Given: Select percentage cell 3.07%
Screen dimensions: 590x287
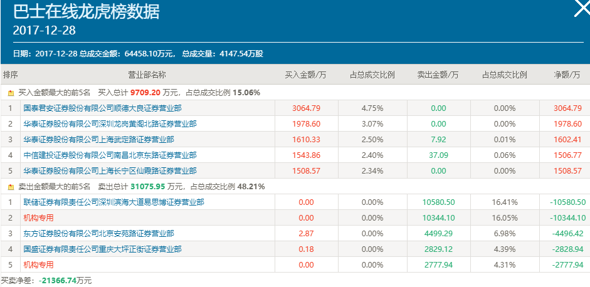Looking at the screenshot, I should pos(372,124).
